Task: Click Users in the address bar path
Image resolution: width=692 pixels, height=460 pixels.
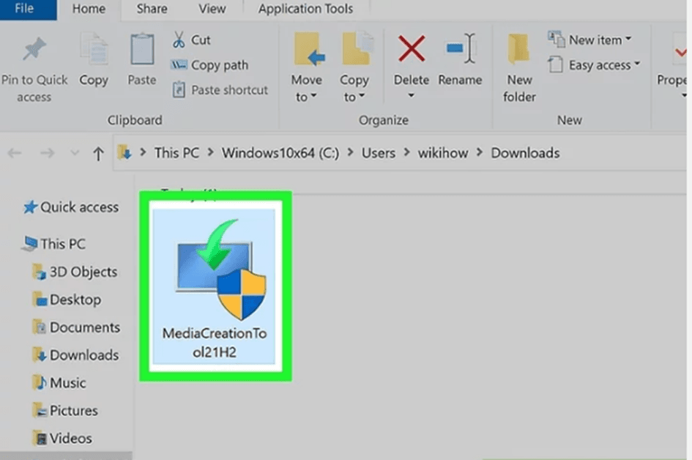Action: pos(378,153)
